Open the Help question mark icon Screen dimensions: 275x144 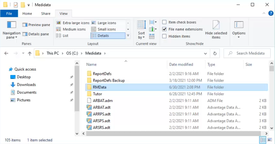pyautogui.click(x=271, y=13)
